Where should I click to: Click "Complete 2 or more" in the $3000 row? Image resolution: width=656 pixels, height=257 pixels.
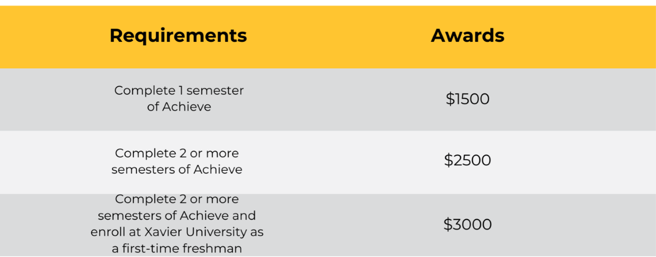point(177,199)
